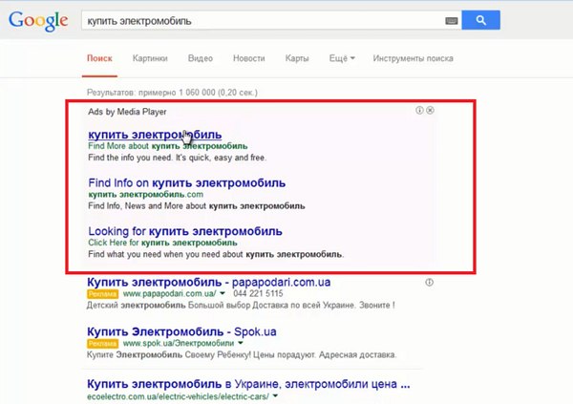Open the Новости tab
This screenshot has height=404, width=573.
click(x=249, y=58)
